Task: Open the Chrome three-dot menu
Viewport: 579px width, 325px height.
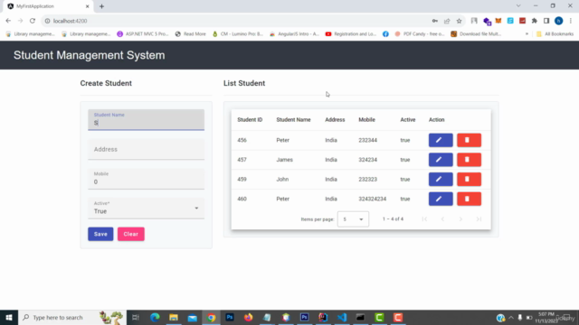Action: point(571,21)
